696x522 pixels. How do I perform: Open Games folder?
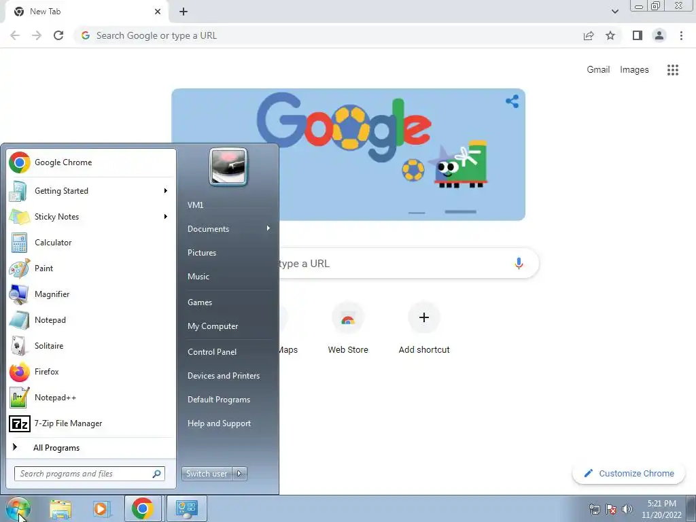click(x=200, y=302)
